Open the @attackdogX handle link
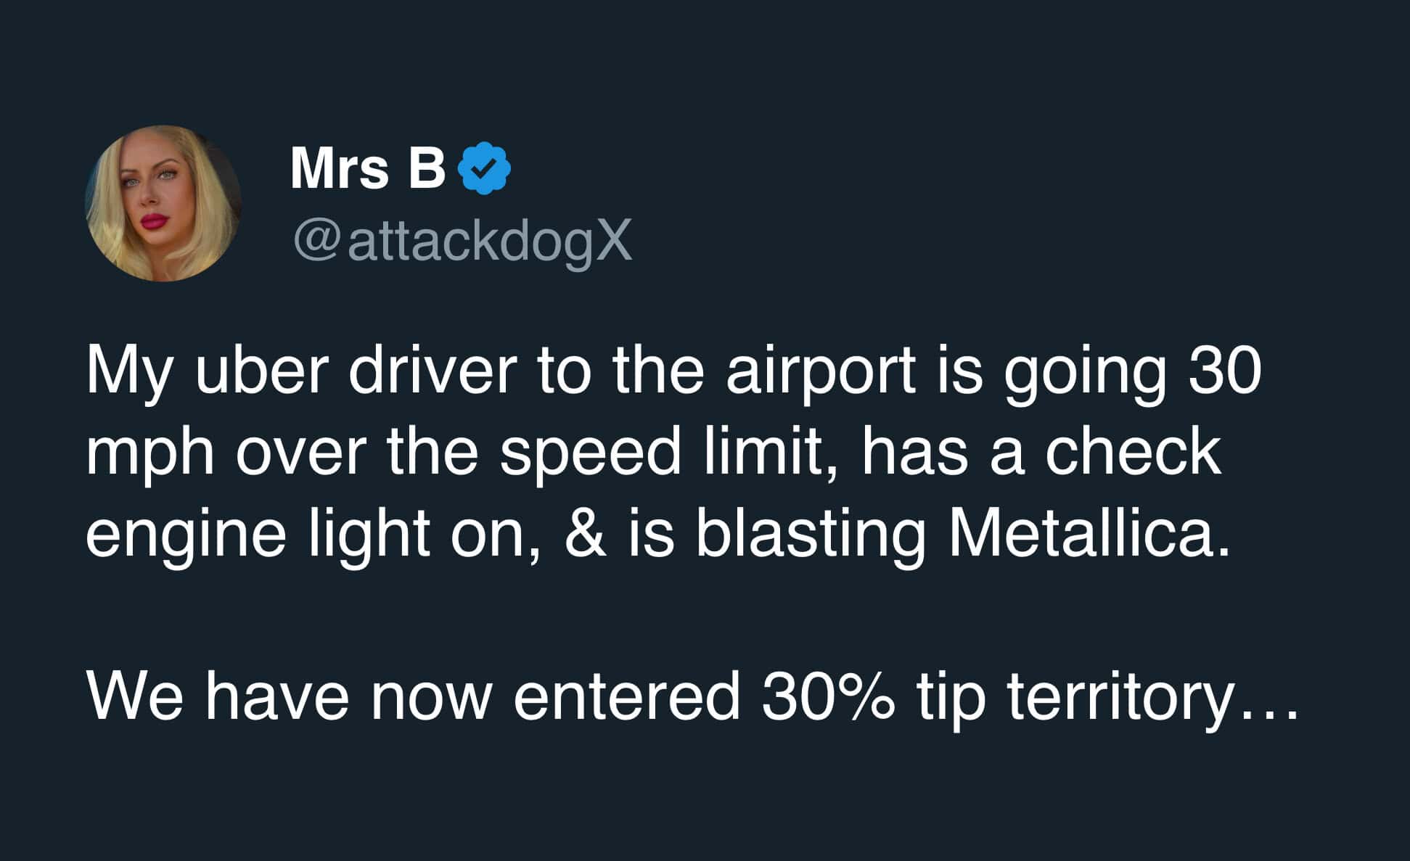Viewport: 1410px width, 861px height. [x=463, y=242]
